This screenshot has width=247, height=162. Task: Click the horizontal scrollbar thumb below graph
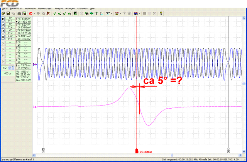172,155
